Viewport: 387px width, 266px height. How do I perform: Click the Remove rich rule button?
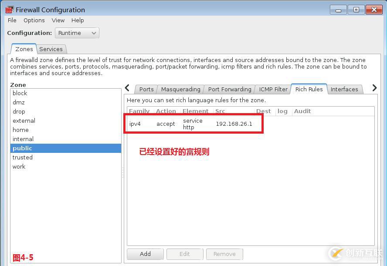pyautogui.click(x=224, y=254)
